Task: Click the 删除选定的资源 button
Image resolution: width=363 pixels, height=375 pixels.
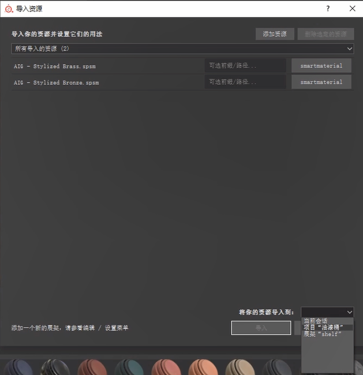Action: [325, 34]
